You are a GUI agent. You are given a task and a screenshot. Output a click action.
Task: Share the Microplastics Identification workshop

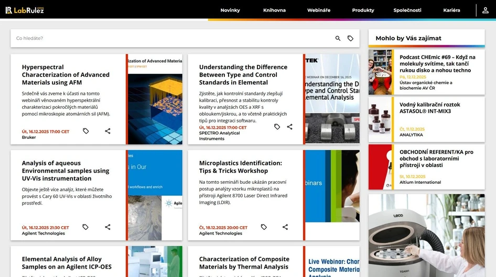(x=285, y=227)
